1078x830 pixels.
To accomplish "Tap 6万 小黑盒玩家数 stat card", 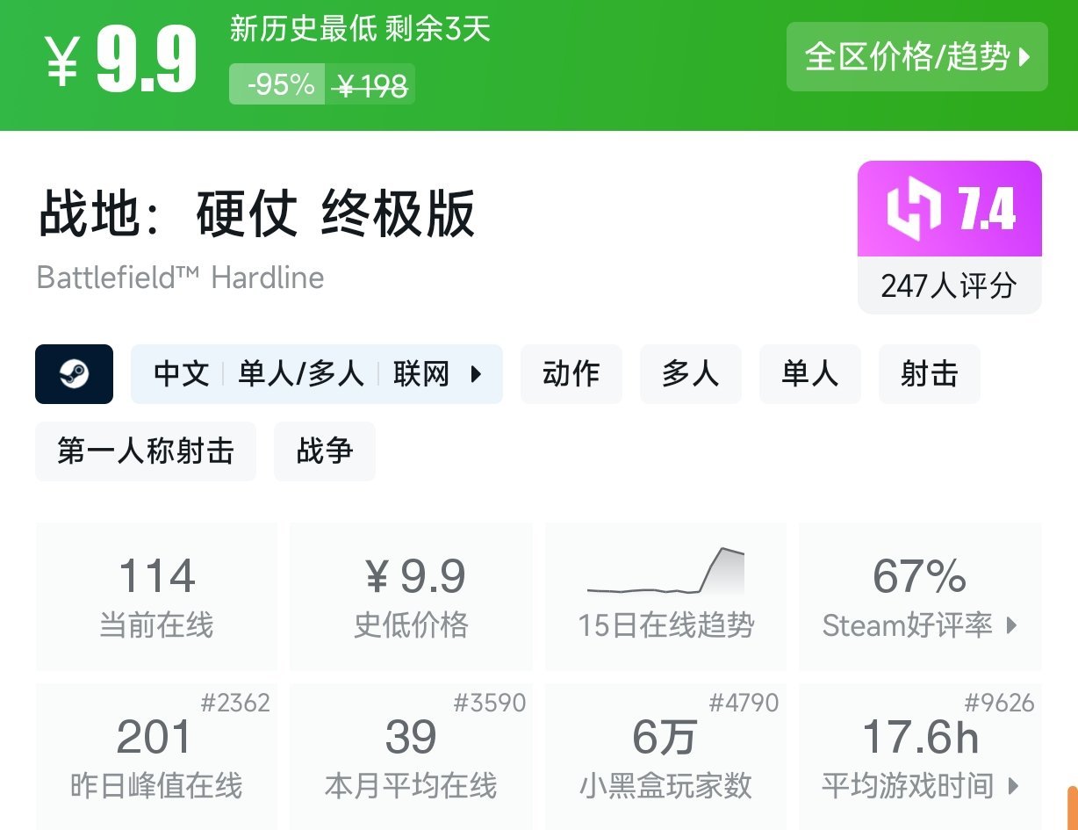I will [666, 757].
